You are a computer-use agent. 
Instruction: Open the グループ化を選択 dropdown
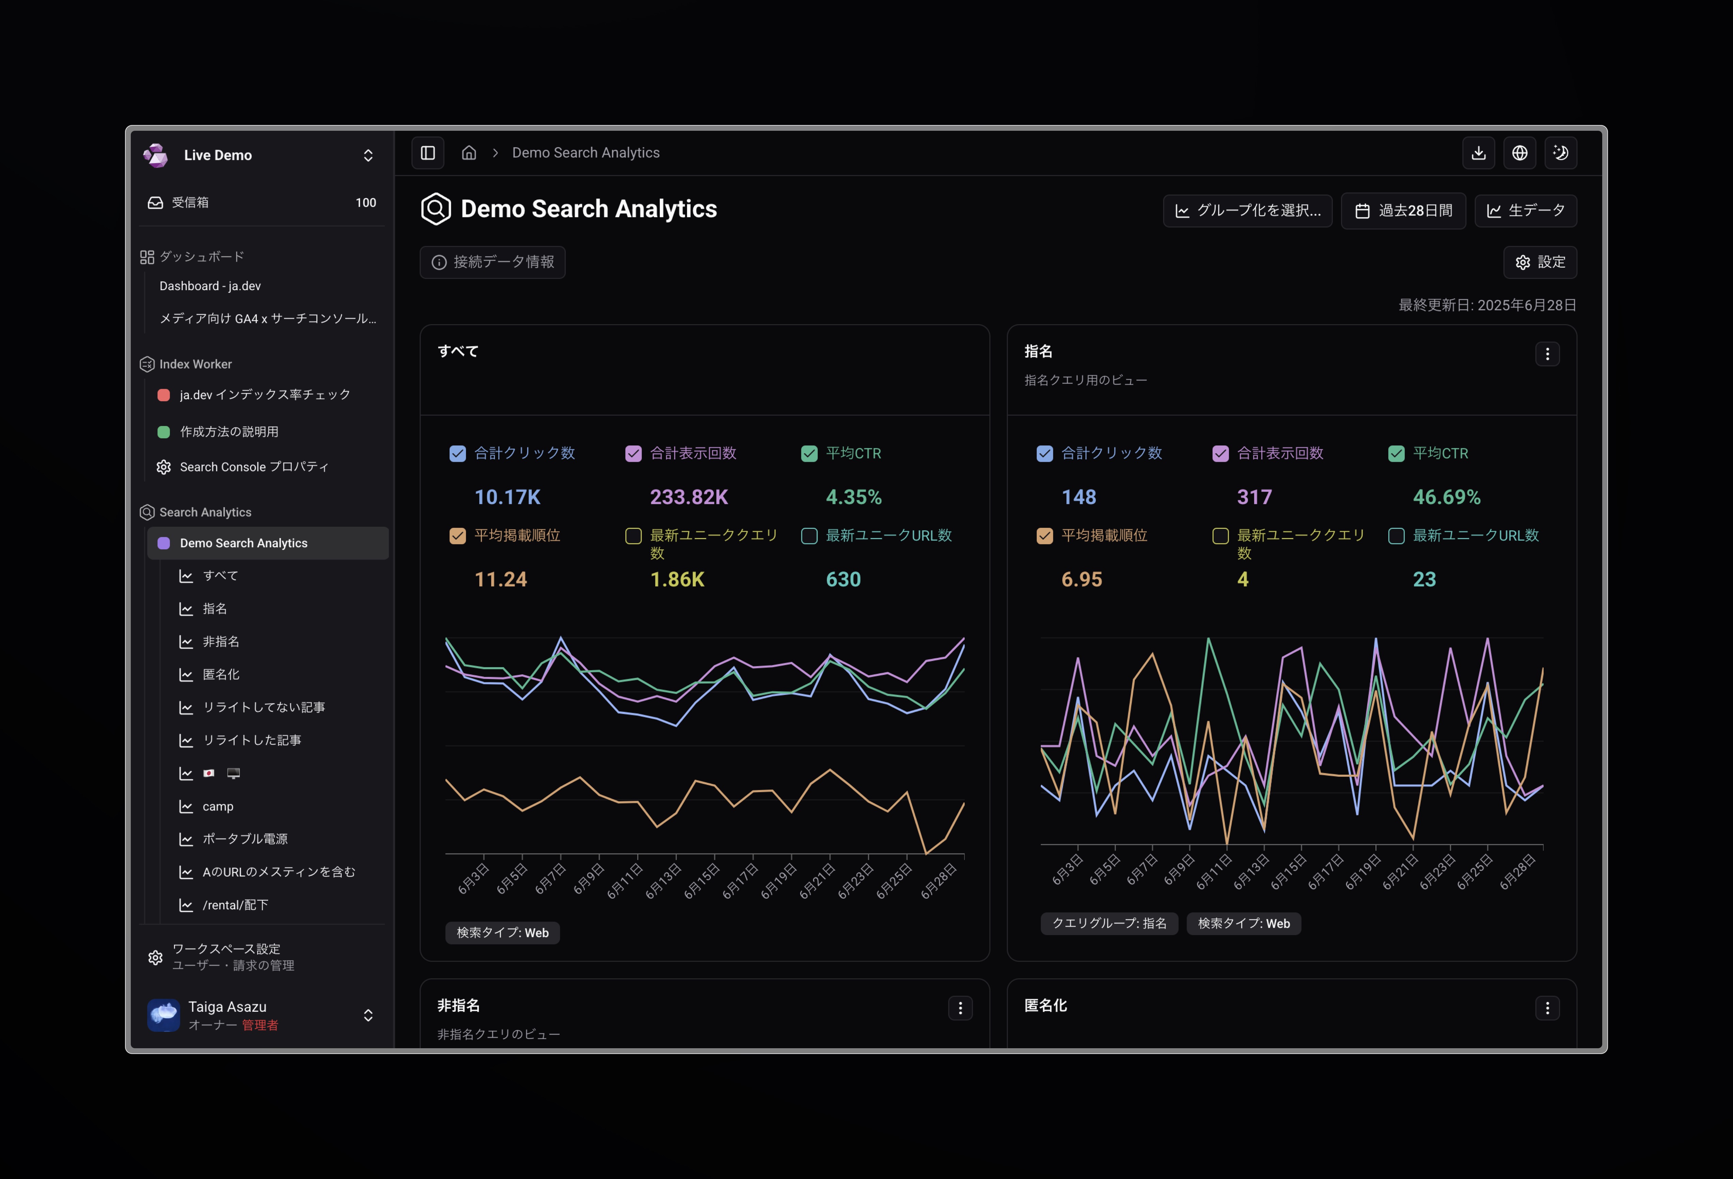(x=1248, y=211)
